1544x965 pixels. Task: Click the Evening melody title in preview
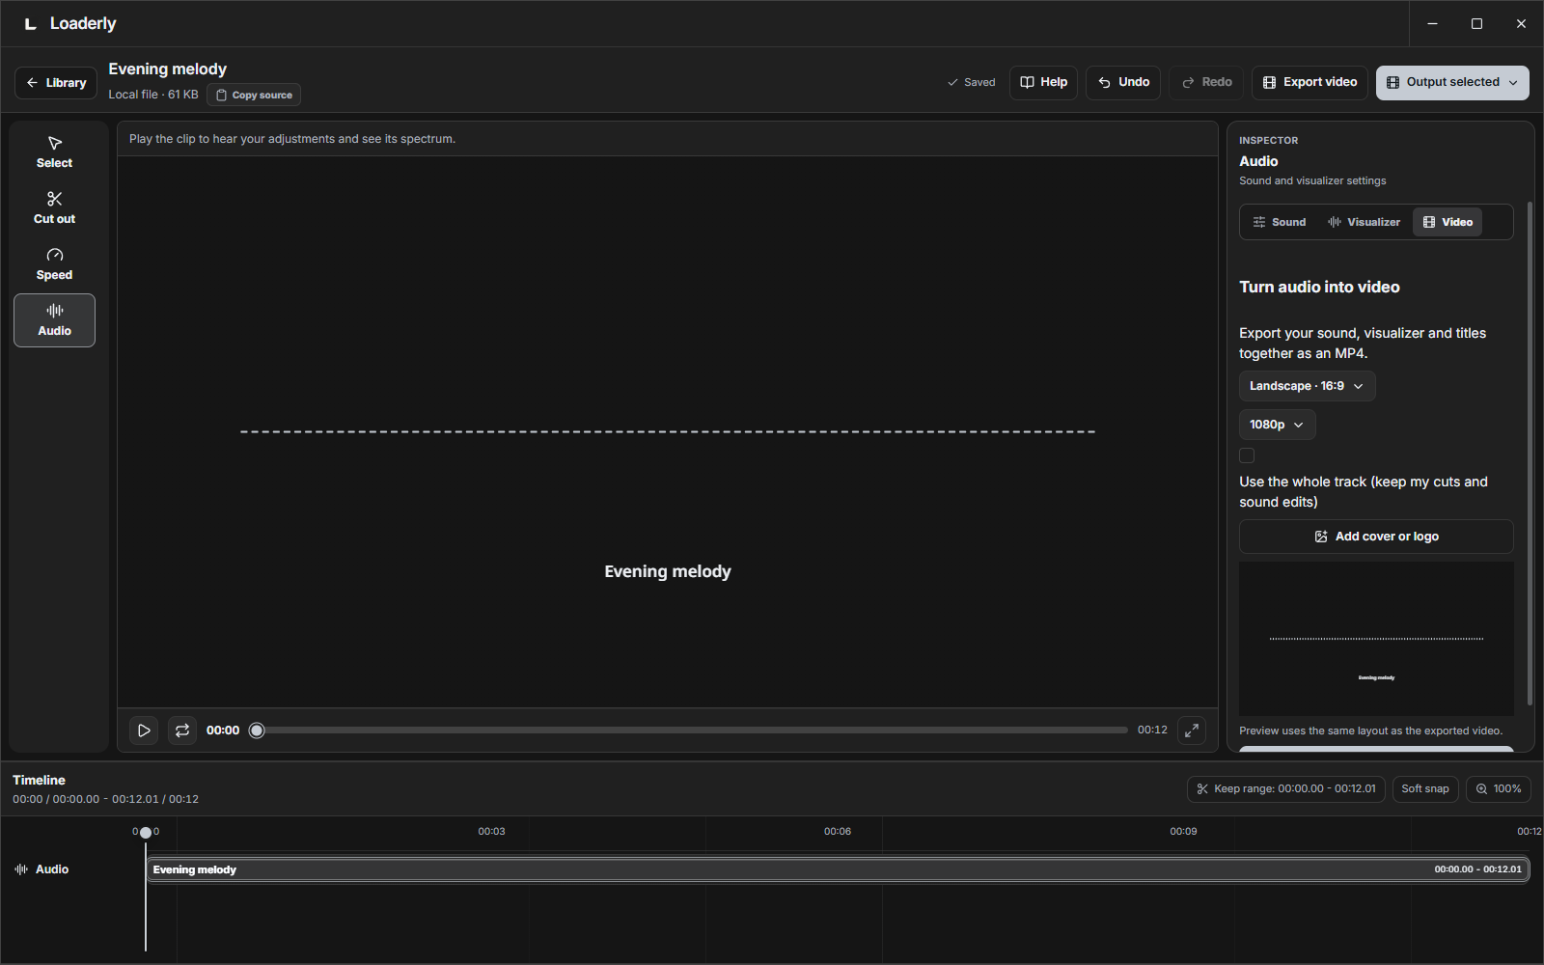coord(668,571)
